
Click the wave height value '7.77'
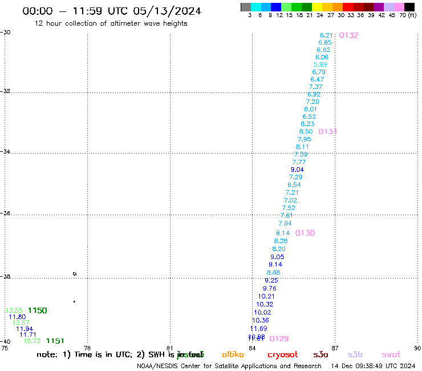[x=299, y=162]
